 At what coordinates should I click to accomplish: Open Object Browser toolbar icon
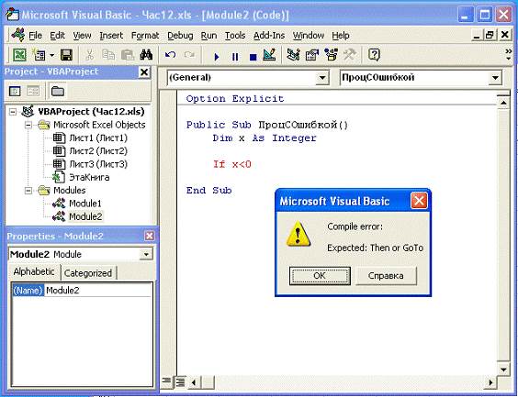click(x=331, y=55)
